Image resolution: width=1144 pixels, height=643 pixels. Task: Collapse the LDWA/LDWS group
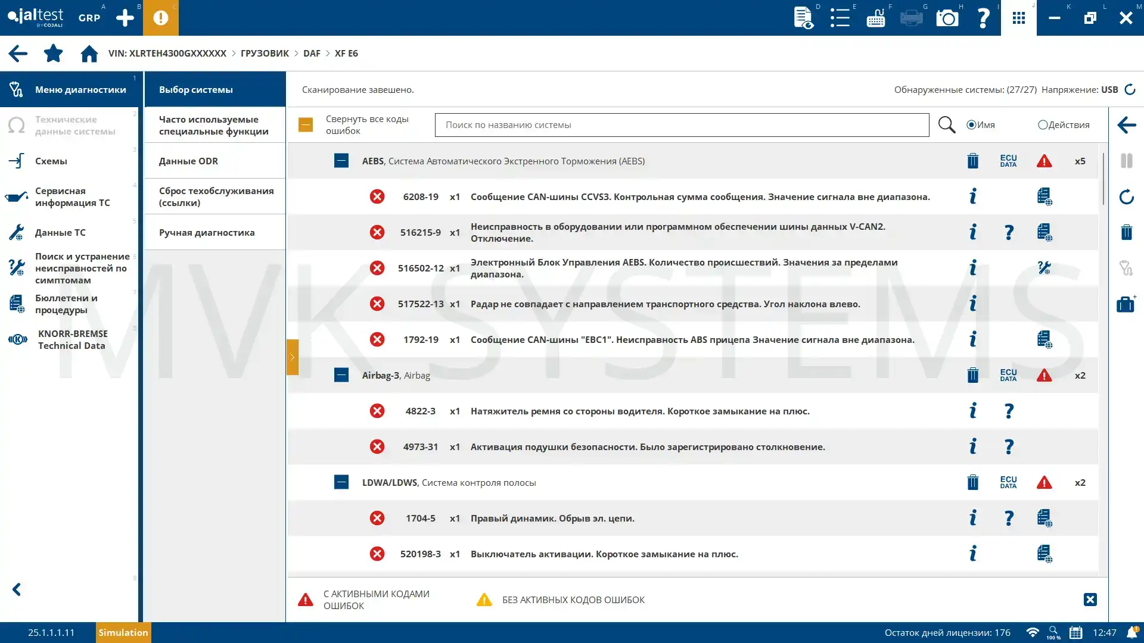pyautogui.click(x=341, y=482)
